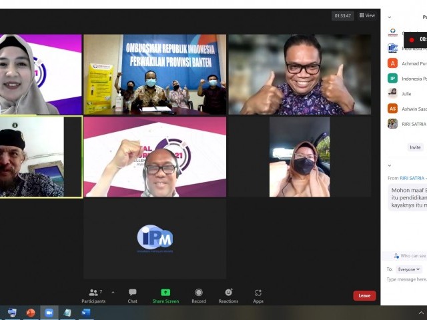The image size is (427, 320).
Task: Open the 'Everyone' recipient dropdown
Action: coord(408,269)
